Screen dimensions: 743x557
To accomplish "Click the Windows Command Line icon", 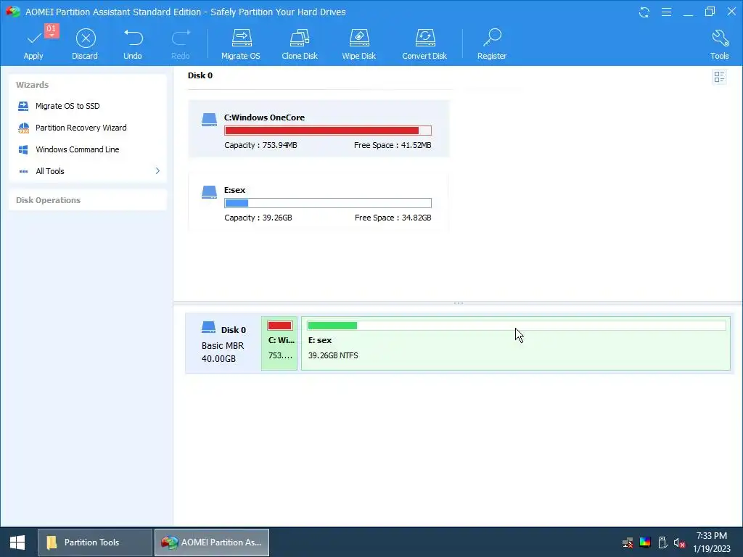I will point(23,149).
